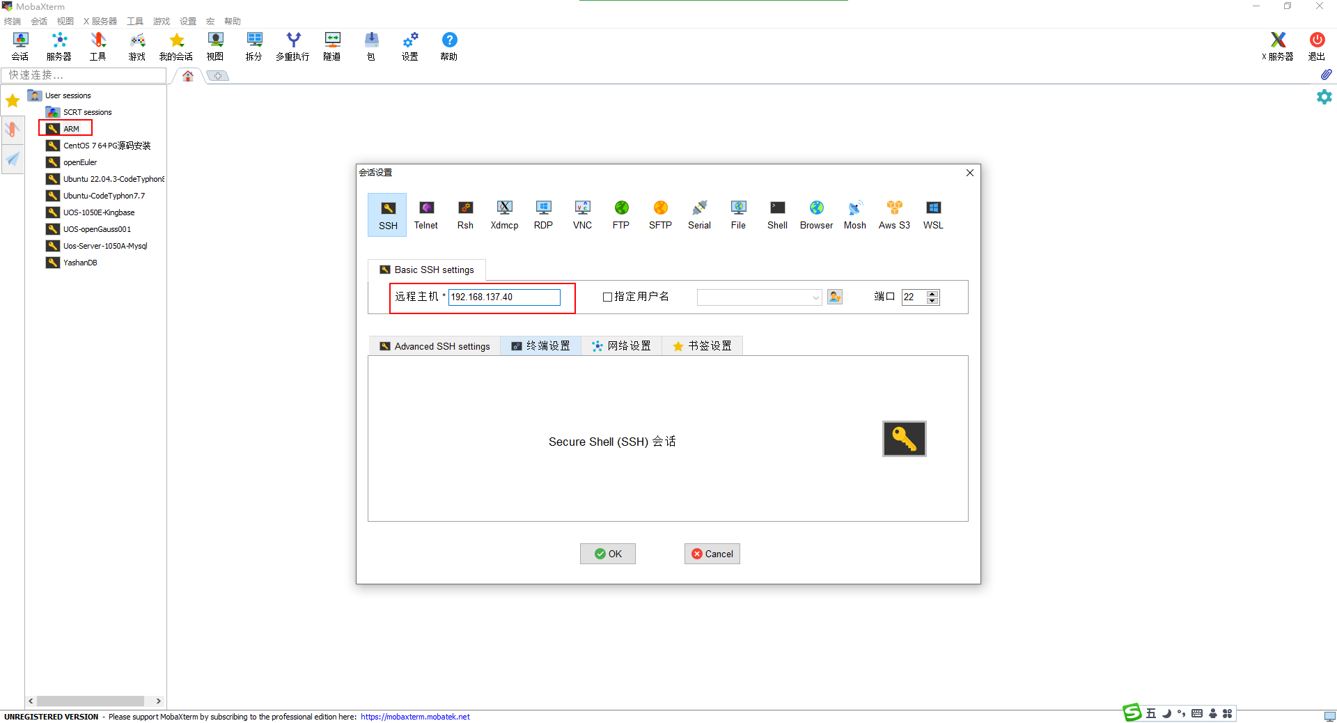Select Xdmcp session type
1337x723 pixels.
504,215
